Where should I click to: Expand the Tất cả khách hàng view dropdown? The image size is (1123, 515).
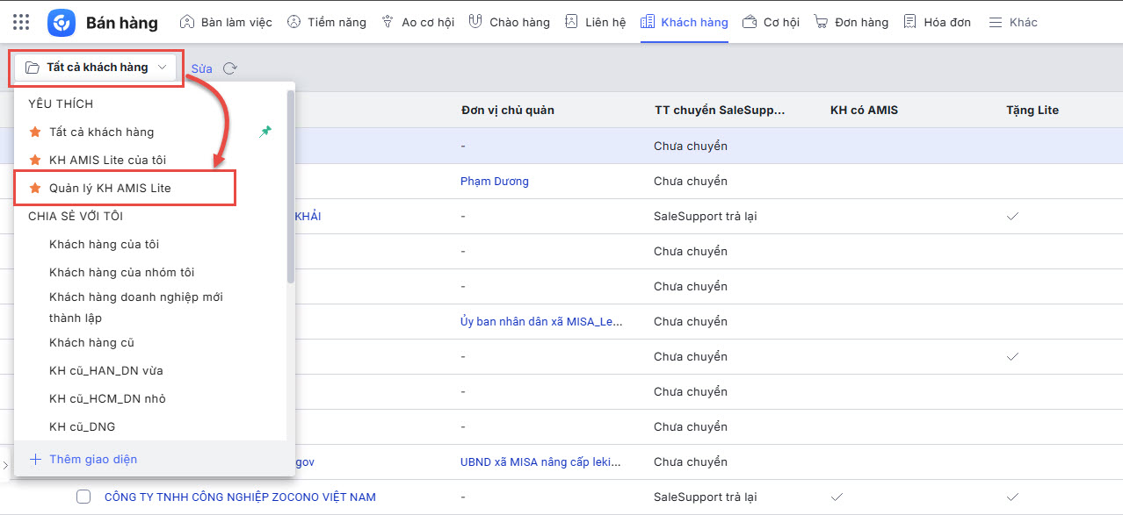point(96,68)
